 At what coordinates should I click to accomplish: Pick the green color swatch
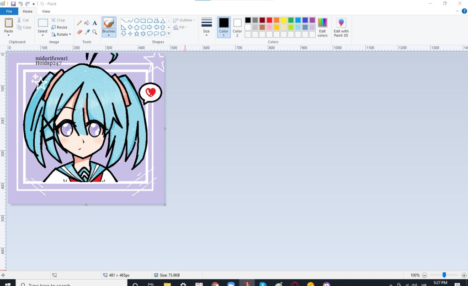point(291,20)
